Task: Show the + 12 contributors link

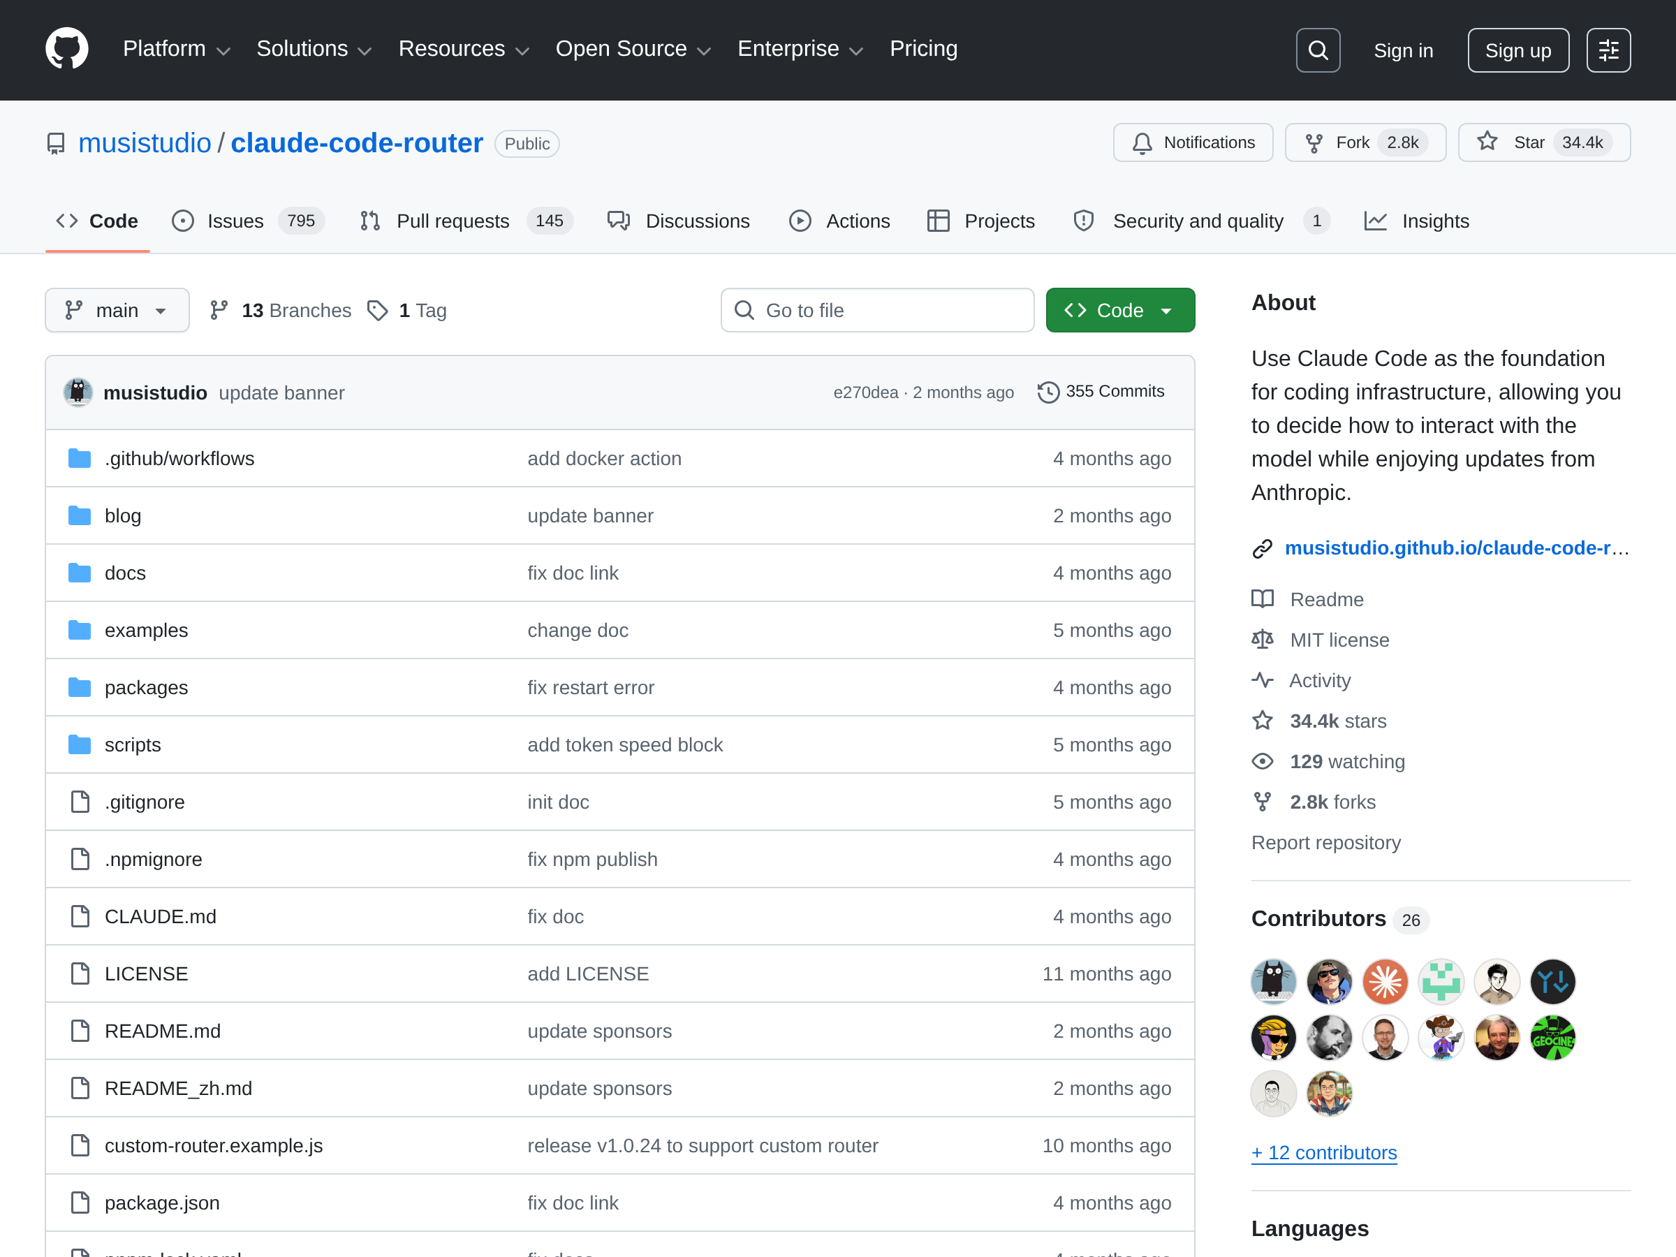Action: coord(1325,1152)
